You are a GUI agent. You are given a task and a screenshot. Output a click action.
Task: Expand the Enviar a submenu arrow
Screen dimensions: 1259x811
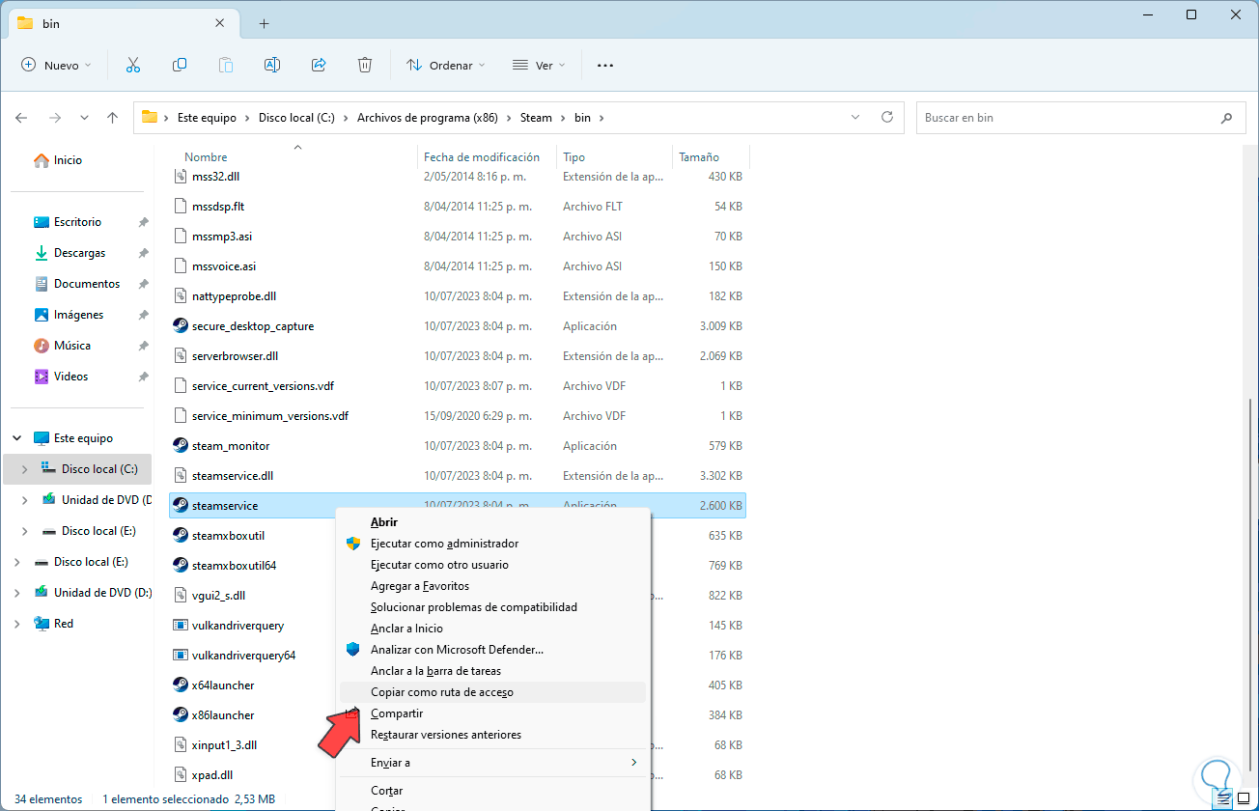pyautogui.click(x=634, y=763)
